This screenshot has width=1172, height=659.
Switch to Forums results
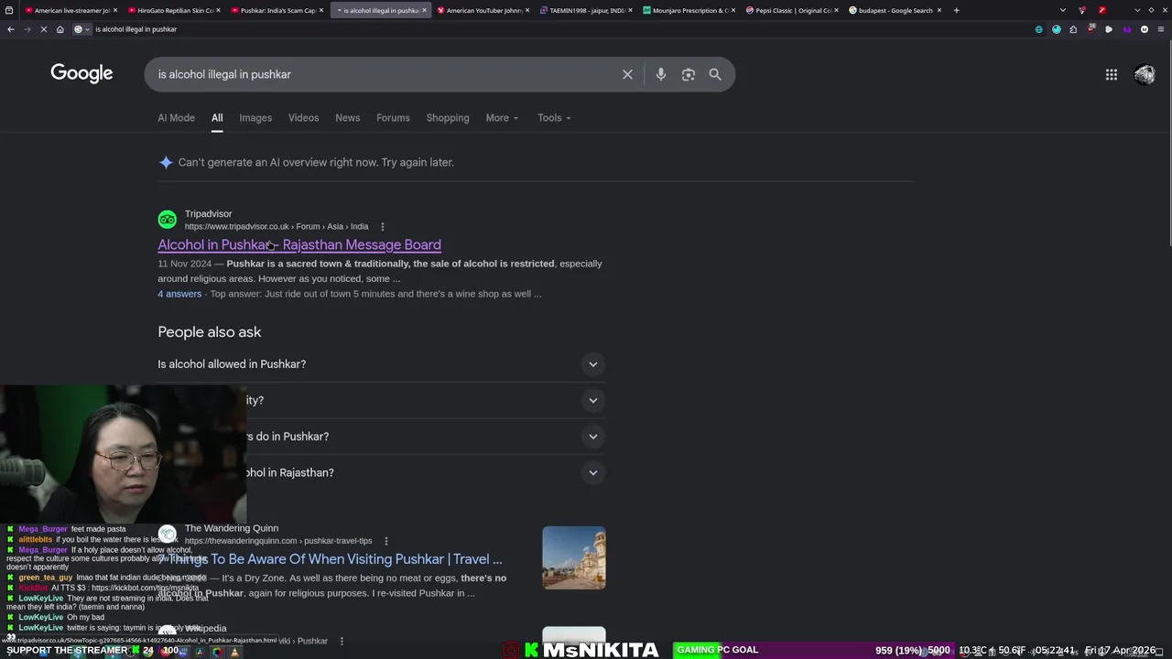393,118
